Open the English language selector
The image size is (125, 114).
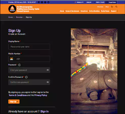point(89,2)
